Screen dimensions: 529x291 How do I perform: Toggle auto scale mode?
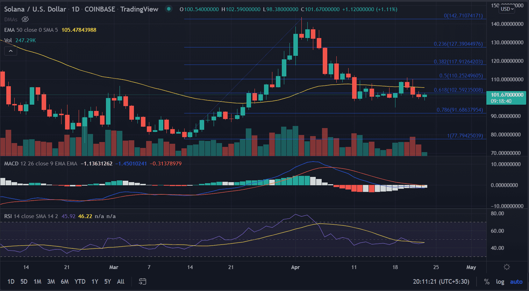(x=516, y=282)
